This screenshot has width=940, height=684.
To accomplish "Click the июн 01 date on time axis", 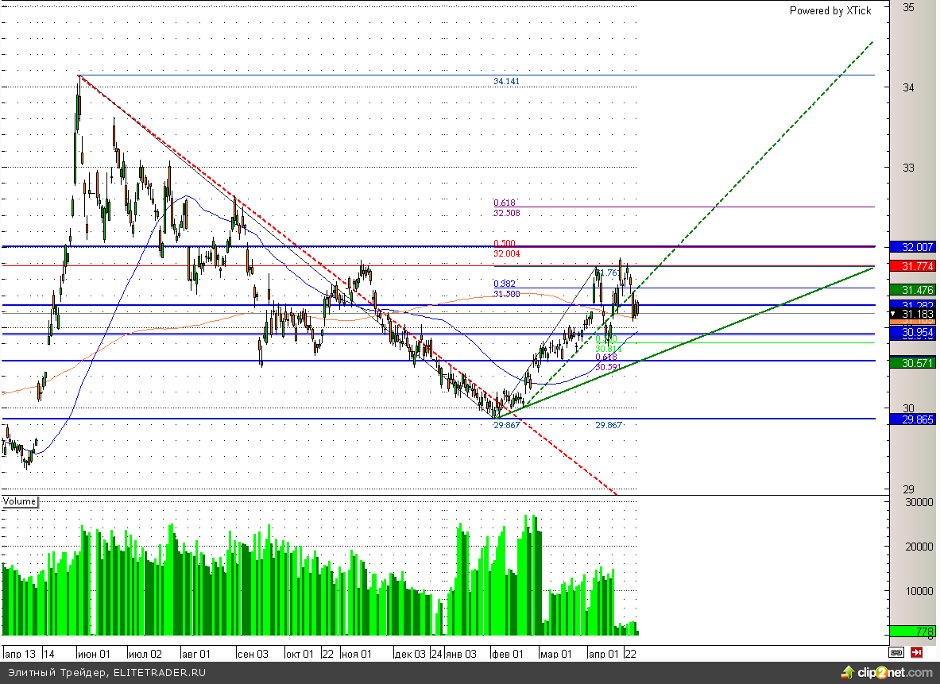I will (x=95, y=654).
